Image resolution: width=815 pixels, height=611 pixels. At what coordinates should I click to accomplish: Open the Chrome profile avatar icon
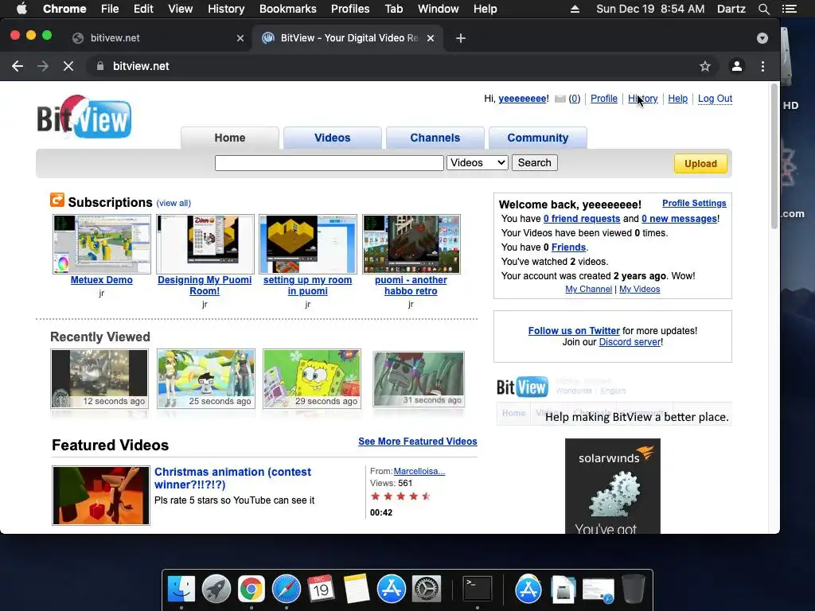pyautogui.click(x=736, y=66)
